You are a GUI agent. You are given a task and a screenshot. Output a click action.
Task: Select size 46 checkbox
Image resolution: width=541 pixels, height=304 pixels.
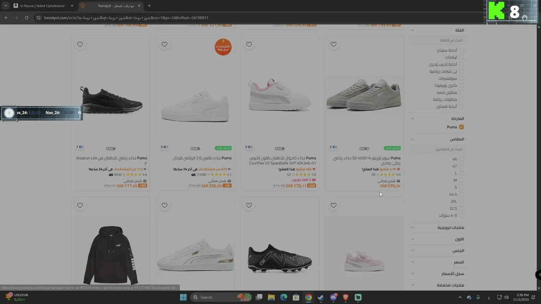point(462,159)
